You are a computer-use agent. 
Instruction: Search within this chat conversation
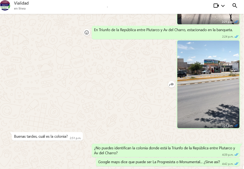[235, 6]
